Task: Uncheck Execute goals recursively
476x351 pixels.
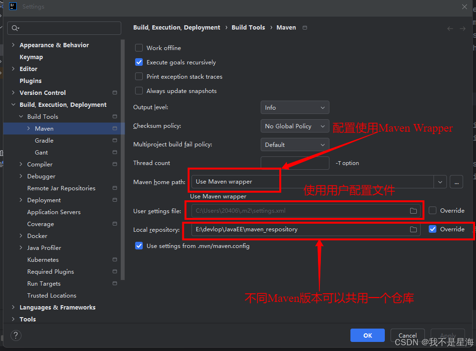Action: [x=139, y=62]
